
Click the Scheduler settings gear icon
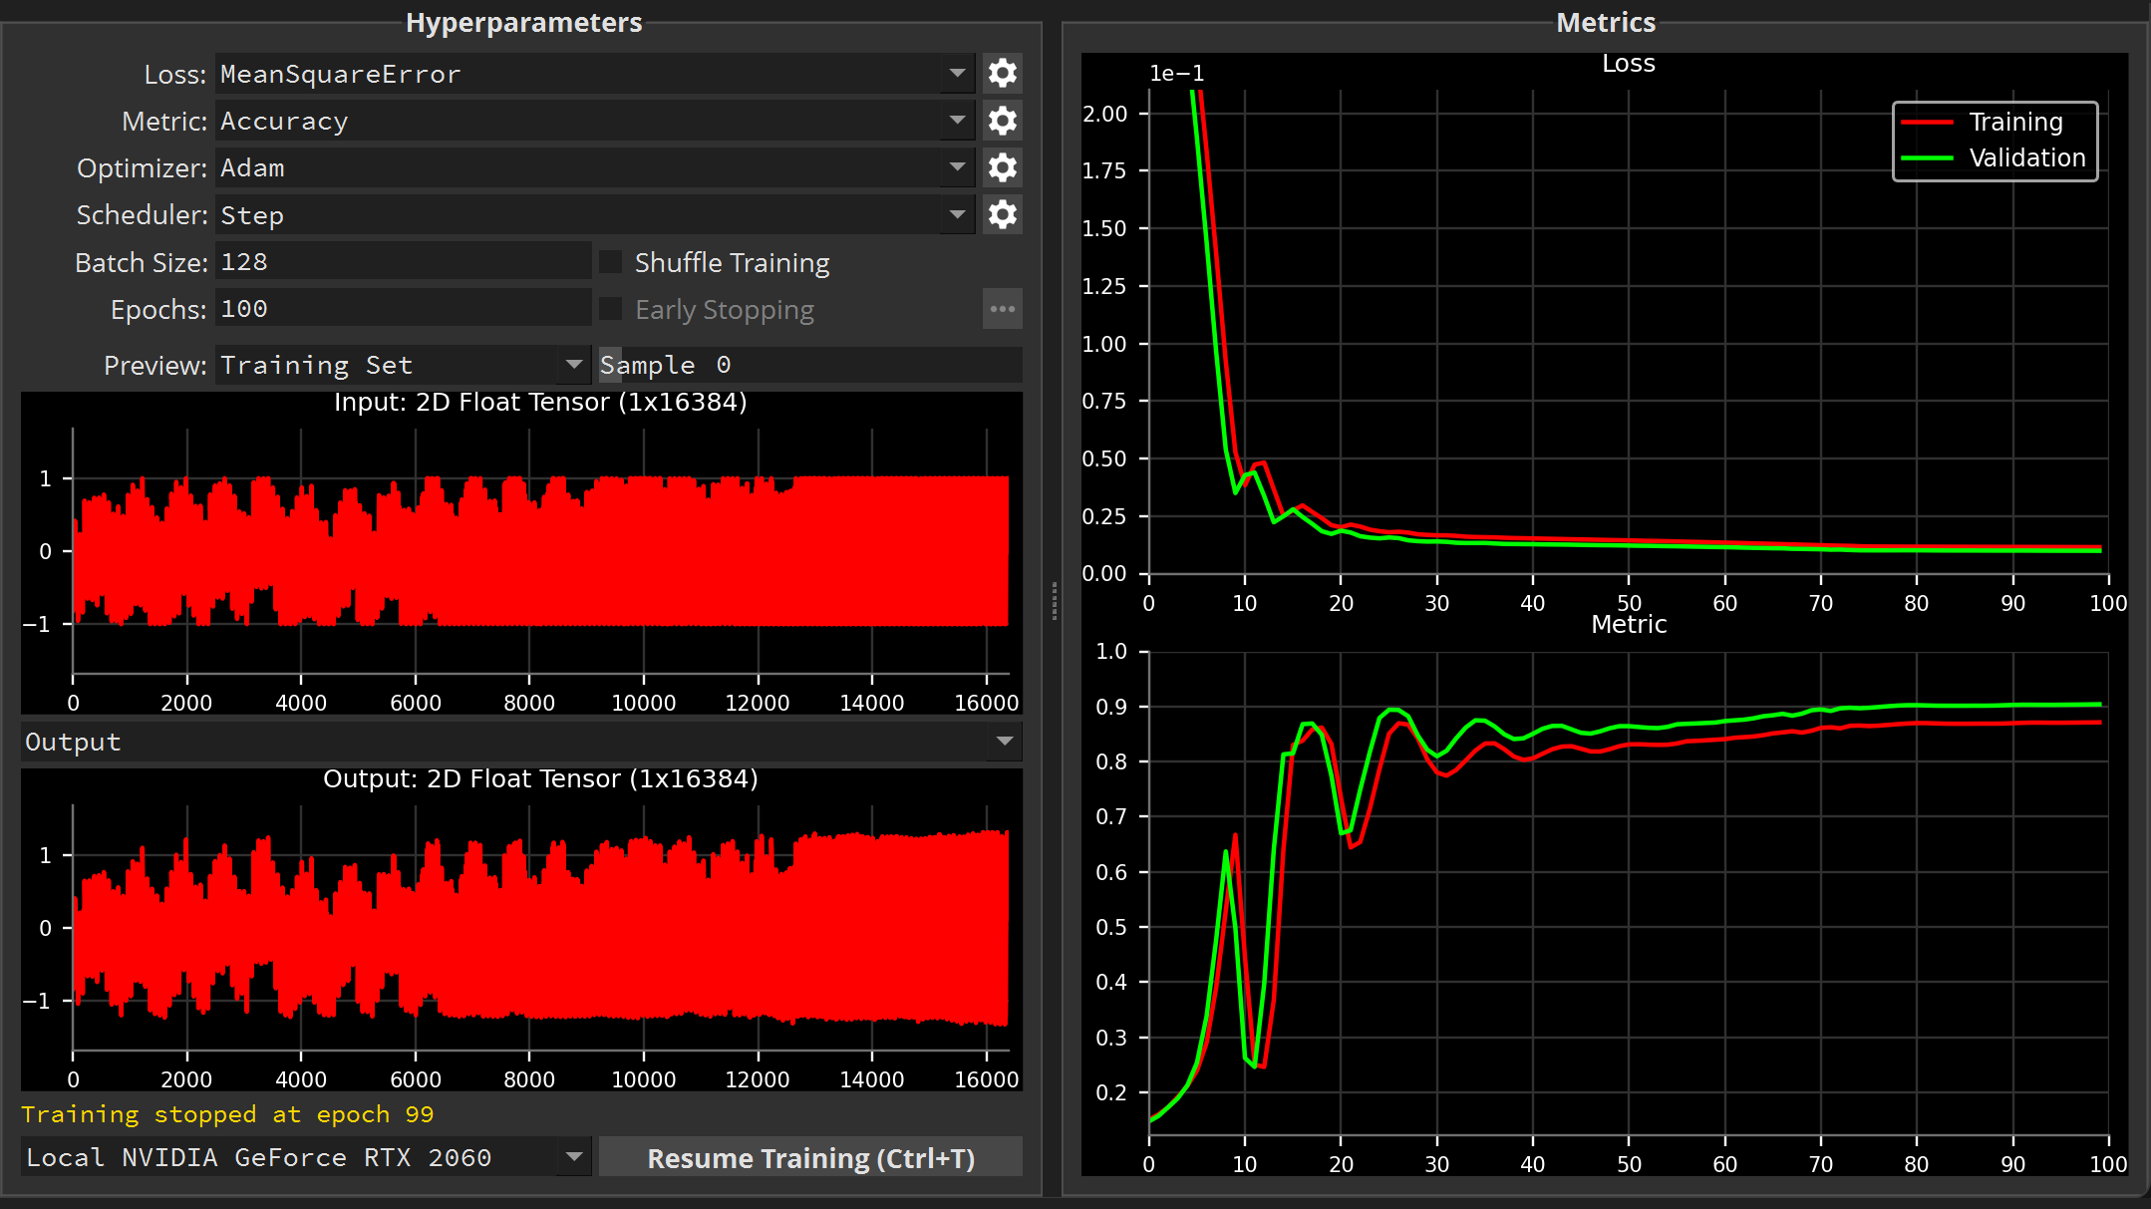pyautogui.click(x=1002, y=213)
